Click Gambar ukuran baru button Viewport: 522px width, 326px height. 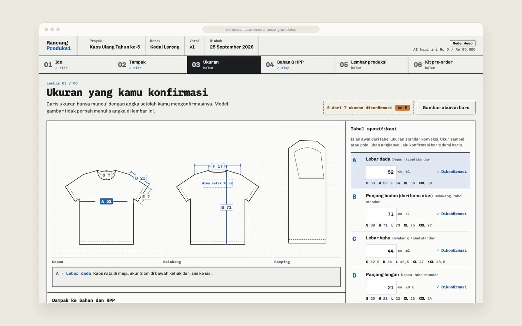(446, 108)
